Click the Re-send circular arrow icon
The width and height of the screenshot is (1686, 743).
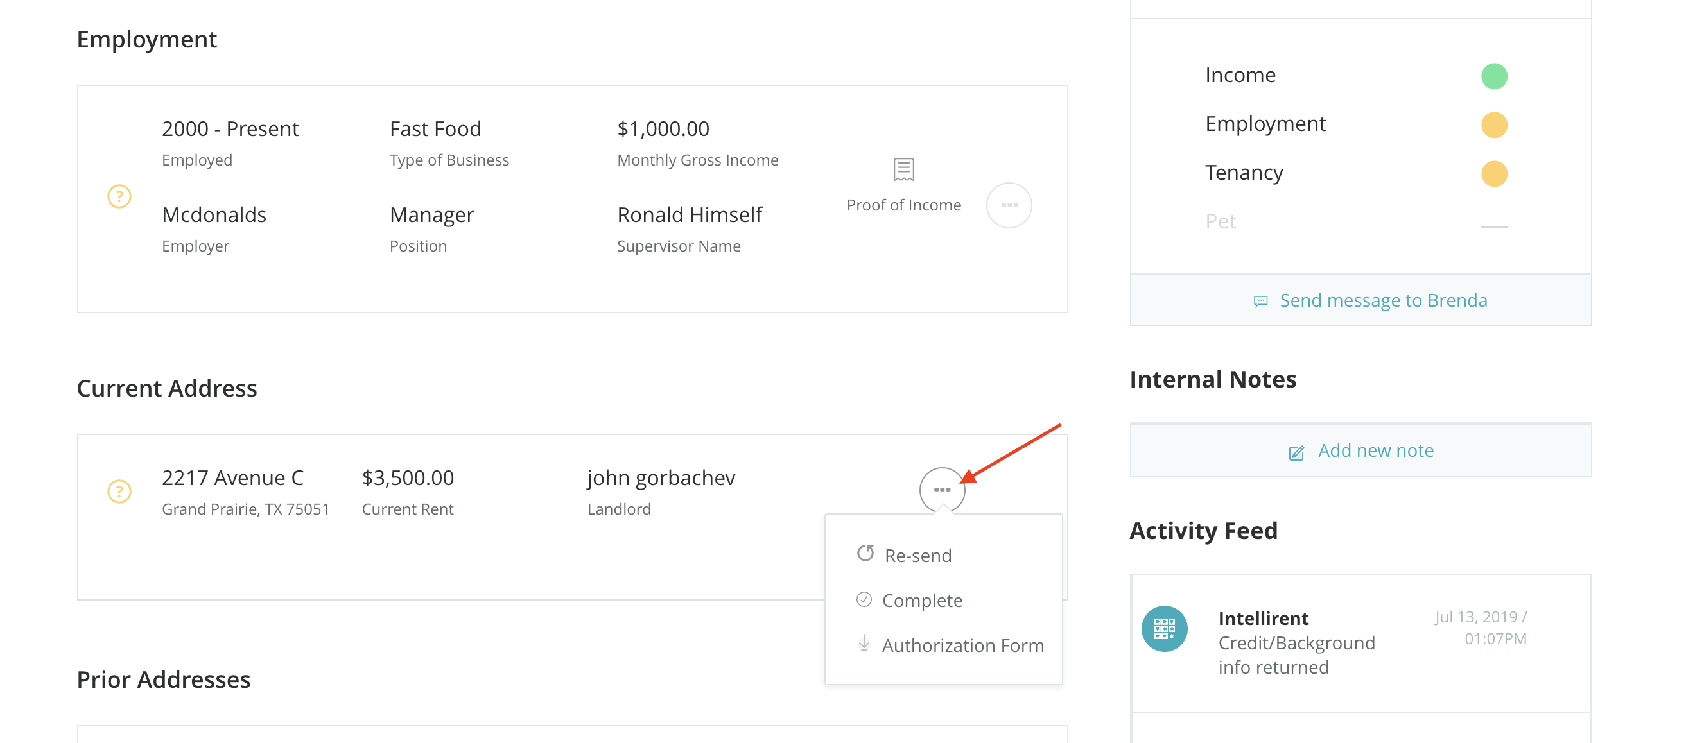click(865, 553)
